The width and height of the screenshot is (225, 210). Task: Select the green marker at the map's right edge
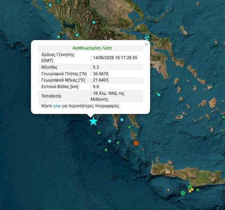click(x=223, y=117)
